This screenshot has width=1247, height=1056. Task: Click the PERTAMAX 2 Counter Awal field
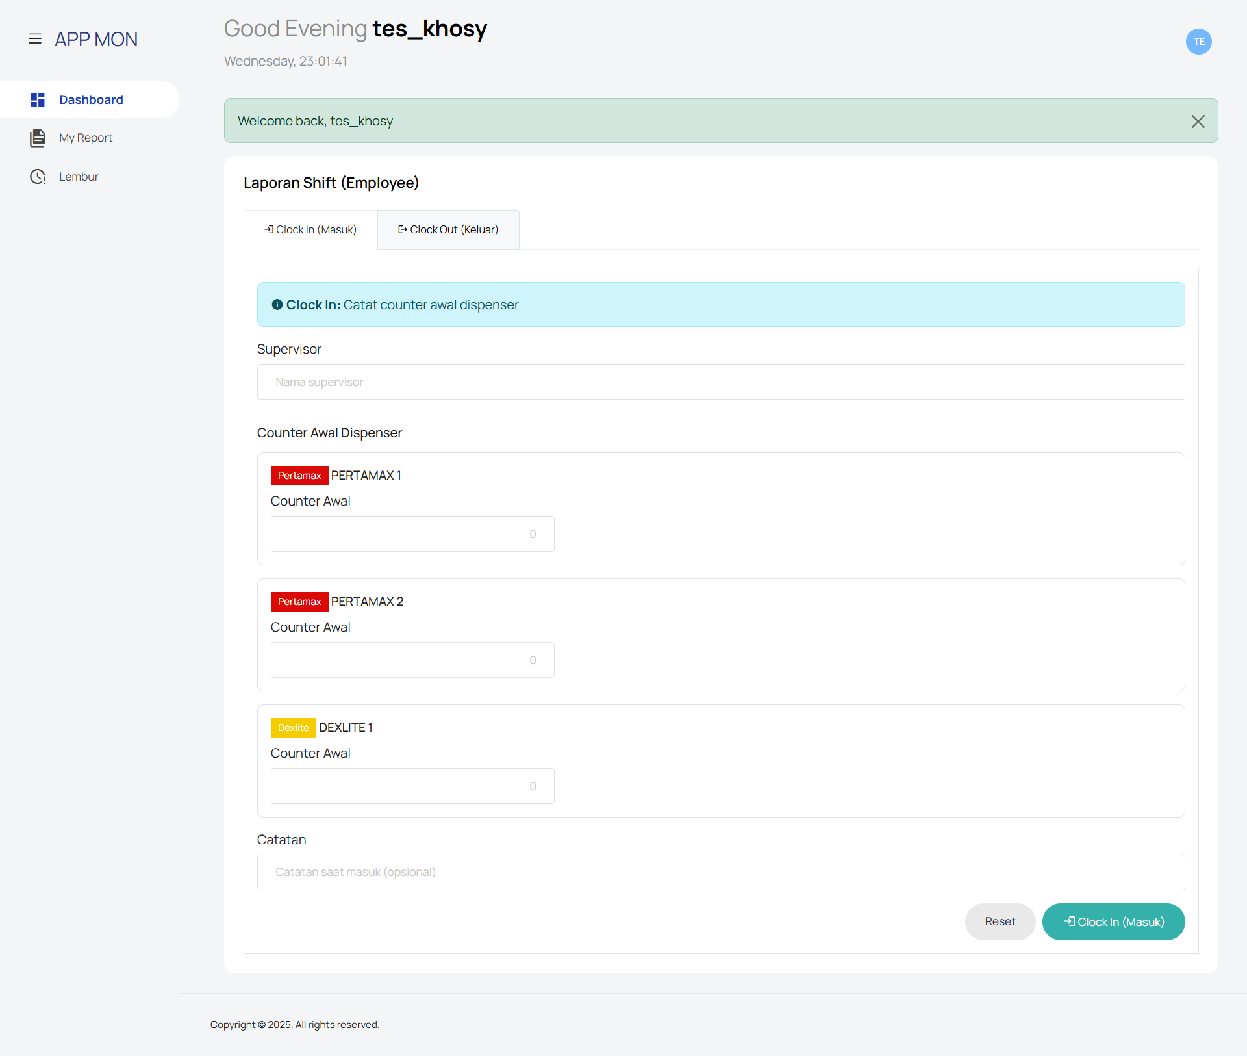point(412,660)
